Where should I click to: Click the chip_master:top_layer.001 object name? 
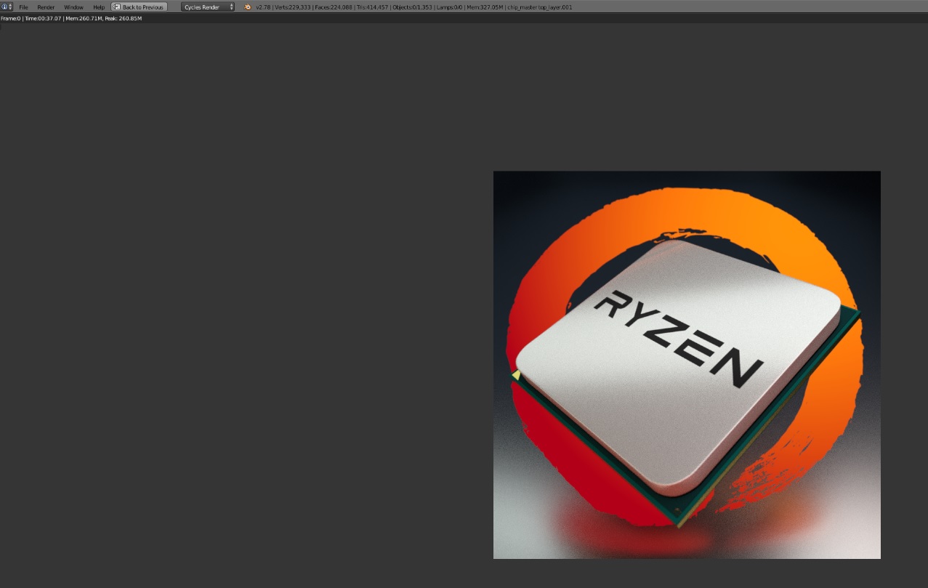[541, 7]
